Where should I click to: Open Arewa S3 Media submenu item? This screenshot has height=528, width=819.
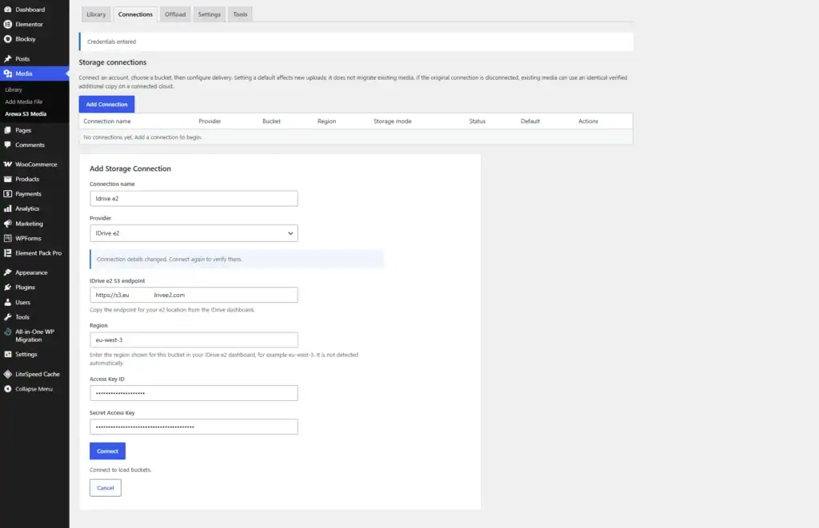pyautogui.click(x=26, y=113)
